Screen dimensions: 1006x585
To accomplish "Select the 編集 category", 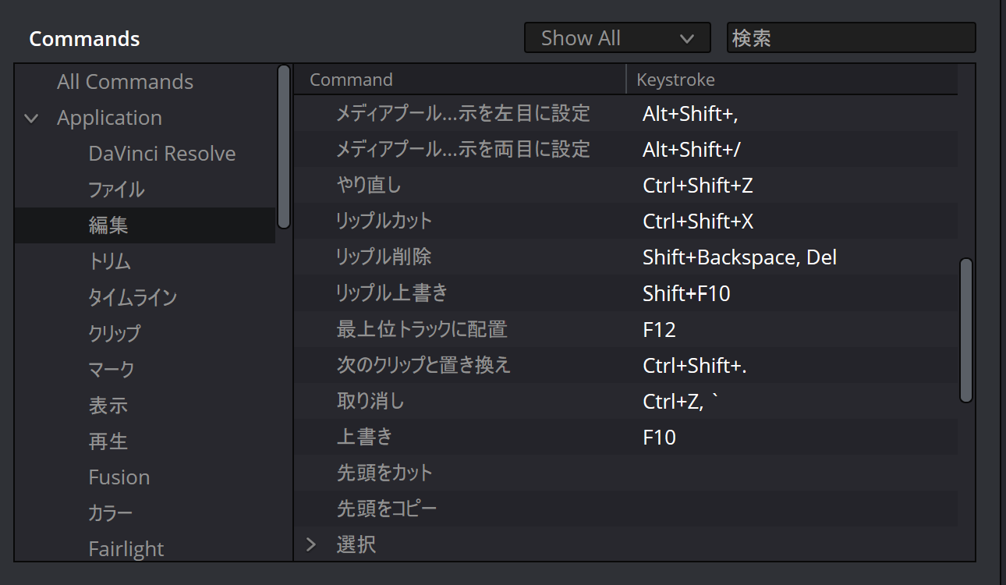I will pyautogui.click(x=145, y=225).
